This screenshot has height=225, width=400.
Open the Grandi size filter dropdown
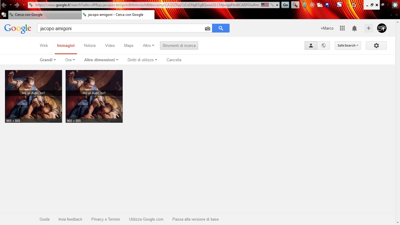(x=48, y=60)
